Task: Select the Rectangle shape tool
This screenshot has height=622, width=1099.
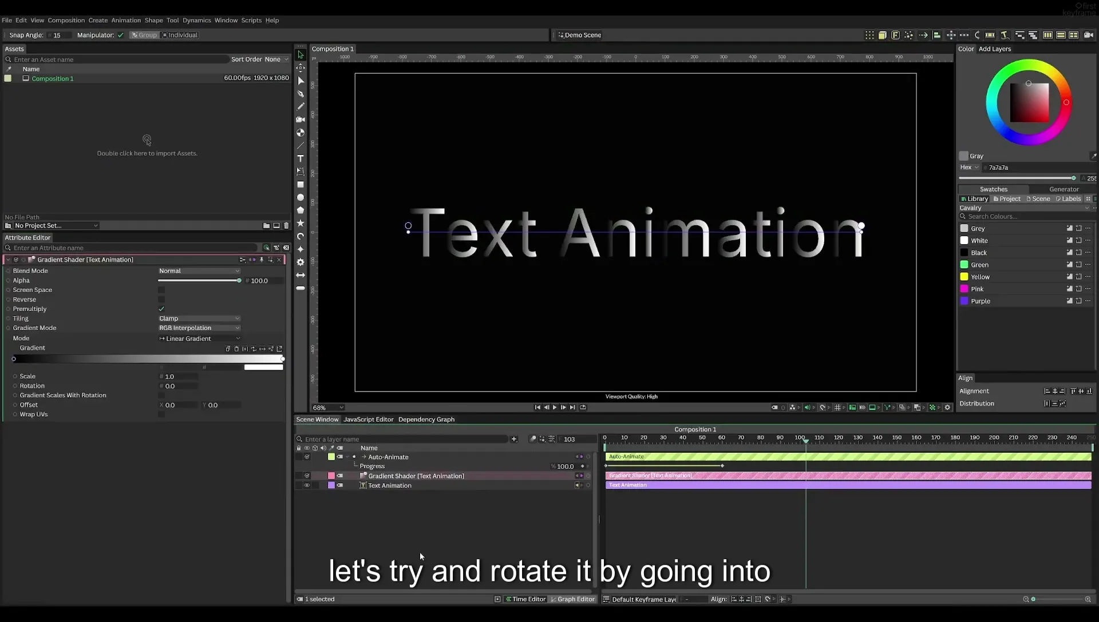Action: (301, 185)
